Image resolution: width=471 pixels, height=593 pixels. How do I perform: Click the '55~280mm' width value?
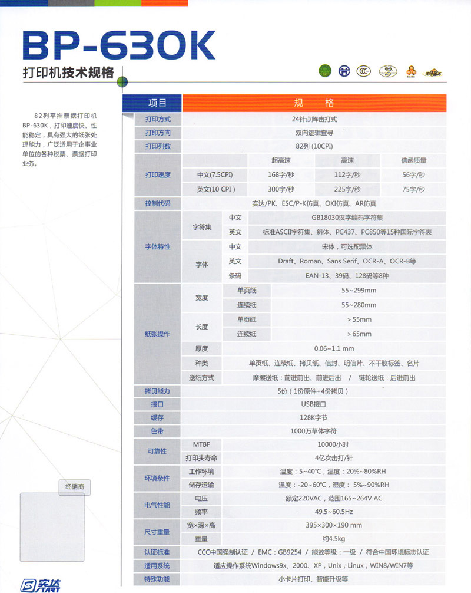click(359, 305)
